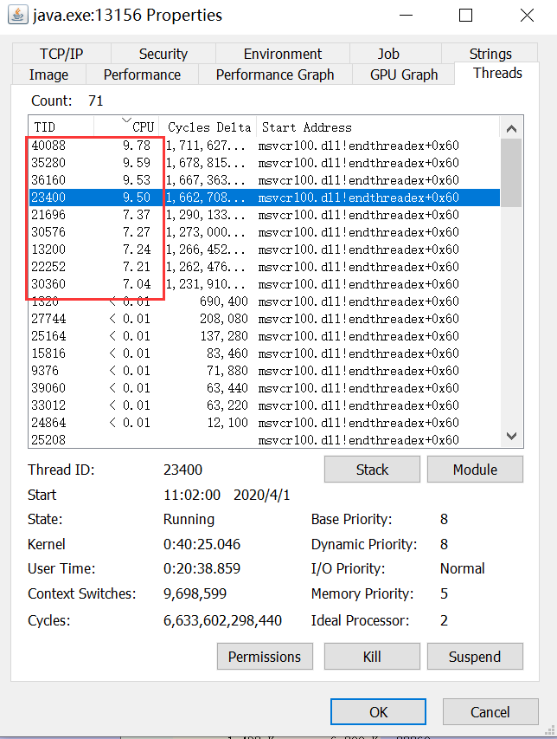The width and height of the screenshot is (557, 739).
Task: Open the Environment tab
Action: [285, 53]
